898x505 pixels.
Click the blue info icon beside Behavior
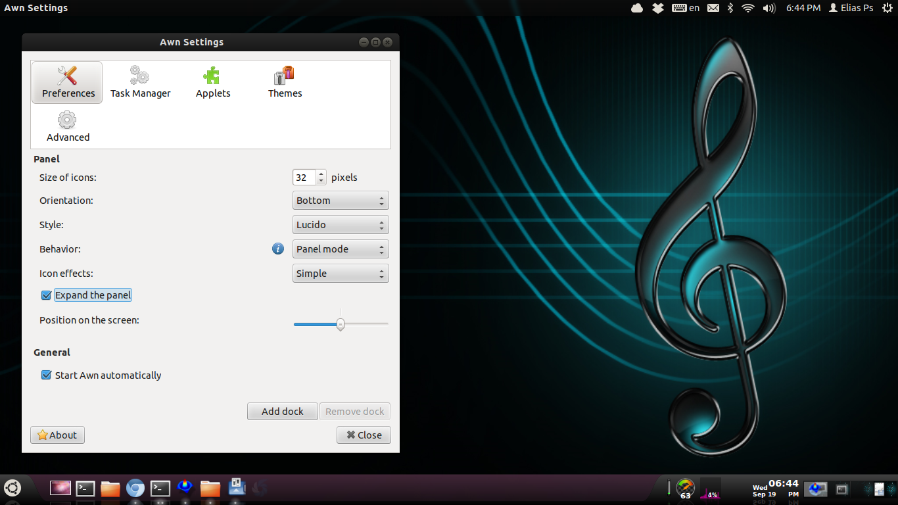pyautogui.click(x=278, y=249)
